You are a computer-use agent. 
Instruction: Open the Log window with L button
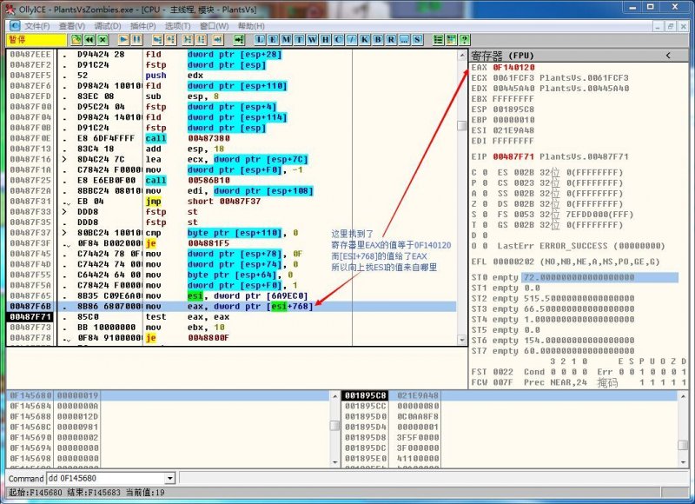point(260,40)
